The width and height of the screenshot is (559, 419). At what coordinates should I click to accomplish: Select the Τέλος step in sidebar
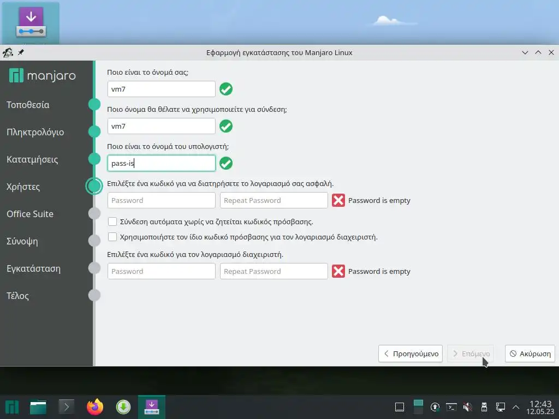[17, 296]
